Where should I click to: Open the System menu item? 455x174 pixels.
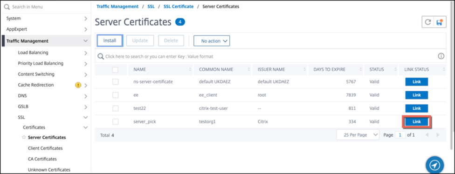14,18
